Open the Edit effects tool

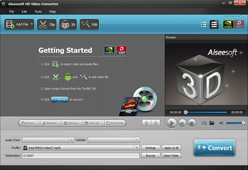pyautogui.click(x=89, y=25)
